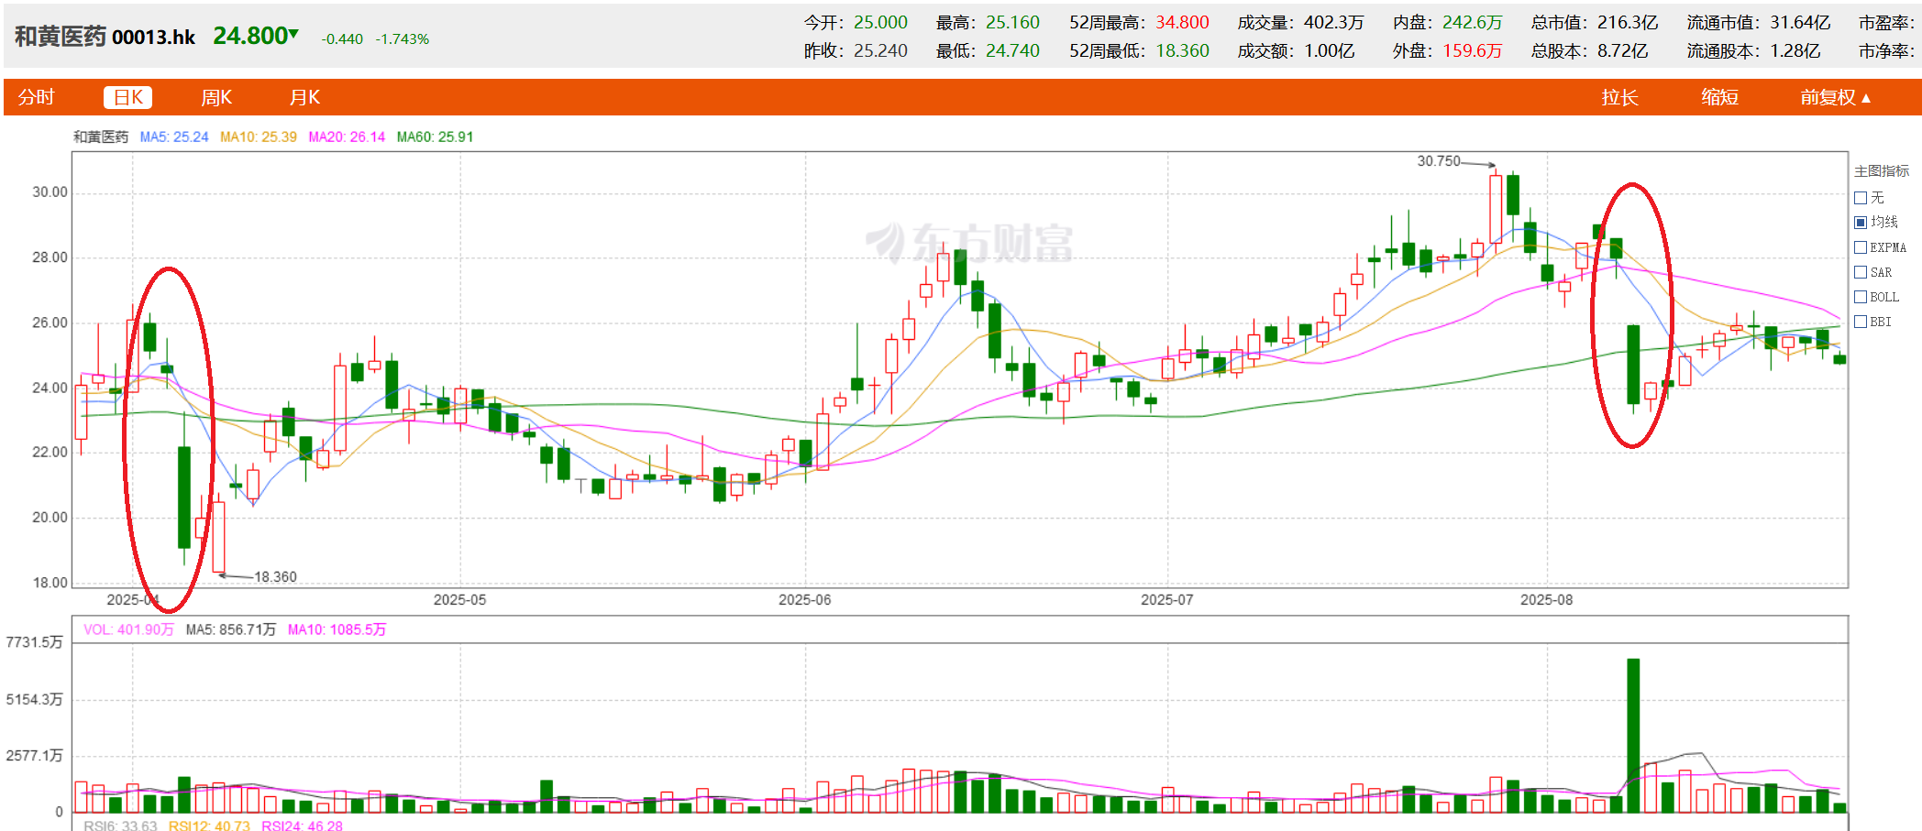
Task: Click the 总市值 216.3亿 value
Action: point(1628,22)
